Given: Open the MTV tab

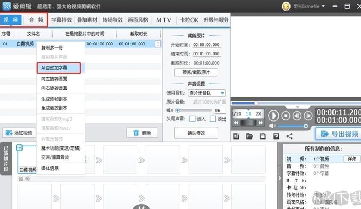Looking at the screenshot, I should 164,20.
